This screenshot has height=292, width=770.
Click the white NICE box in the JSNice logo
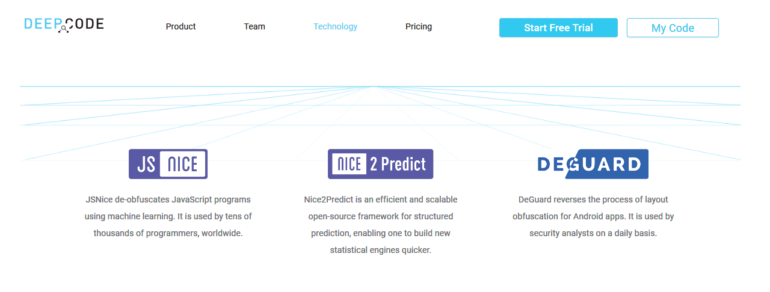(x=182, y=164)
